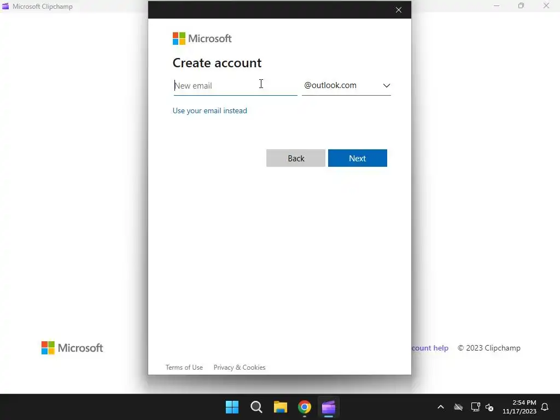Click the Back button
Image resolution: width=560 pixels, height=420 pixels.
pyautogui.click(x=296, y=158)
